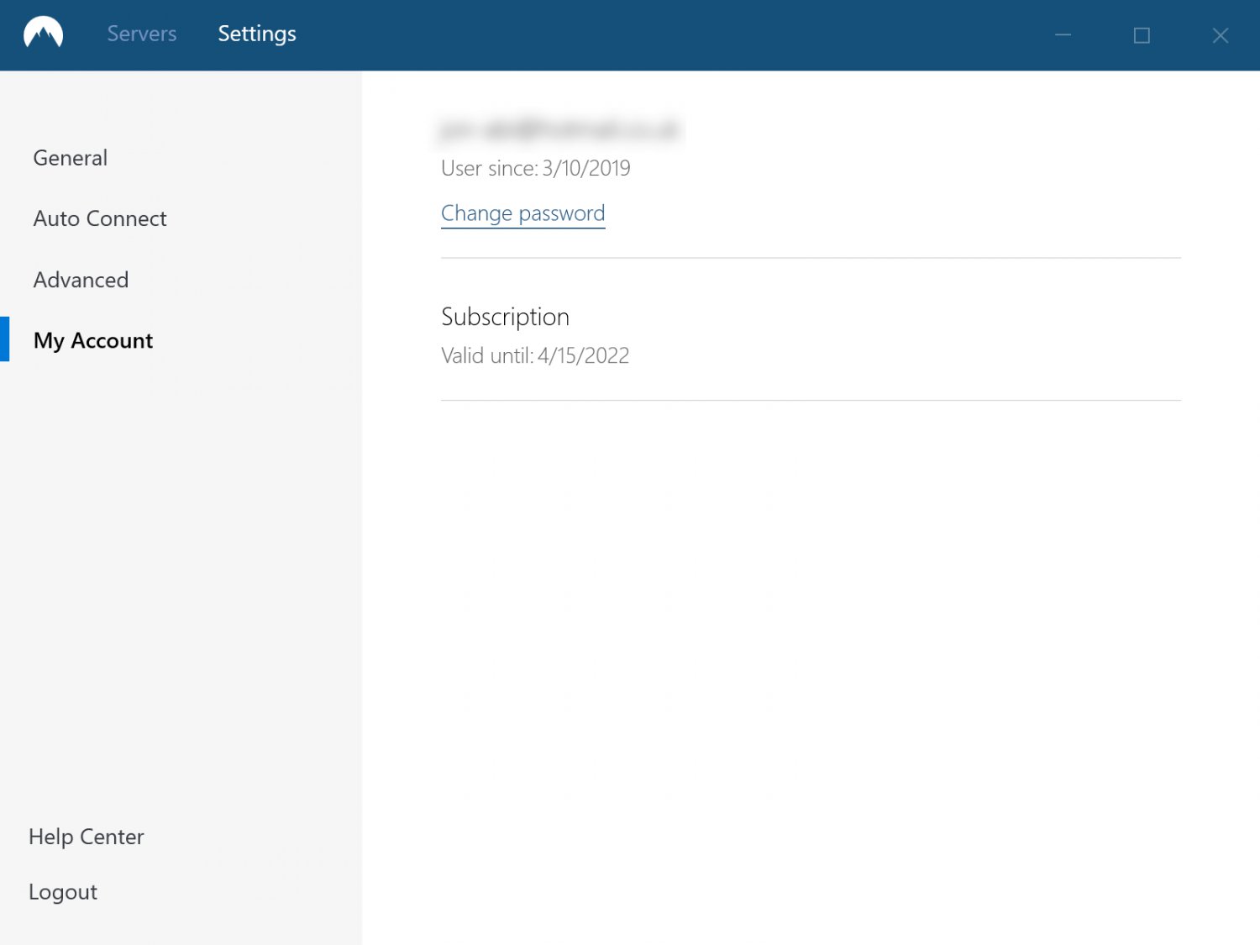Click the divider line below Change password
Image resolution: width=1260 pixels, height=945 pixels.
(x=811, y=258)
